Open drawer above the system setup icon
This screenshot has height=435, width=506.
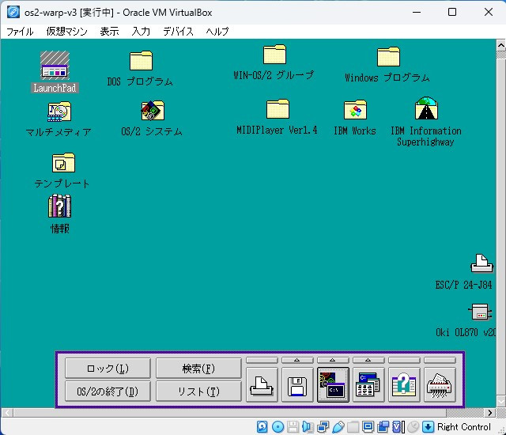(368, 360)
